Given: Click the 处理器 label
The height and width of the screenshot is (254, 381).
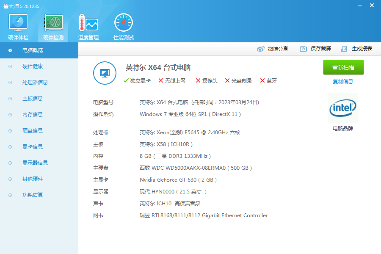Looking at the screenshot, I should click(x=101, y=132).
